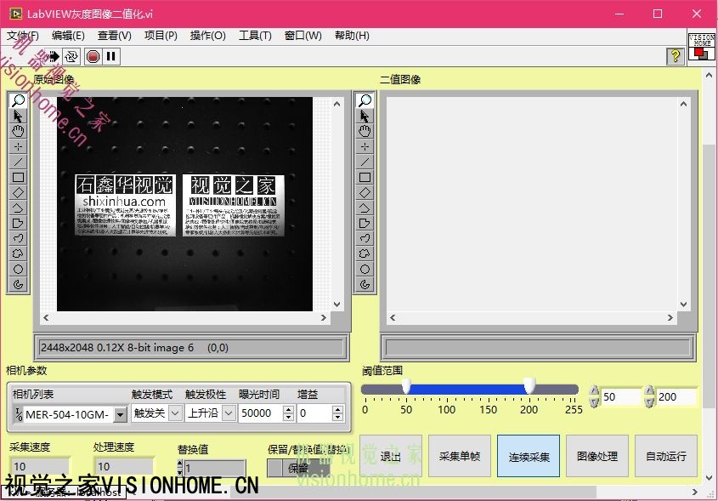718x501 pixels.
Task: Select the zoom tool in original image palette
Action: (19, 100)
